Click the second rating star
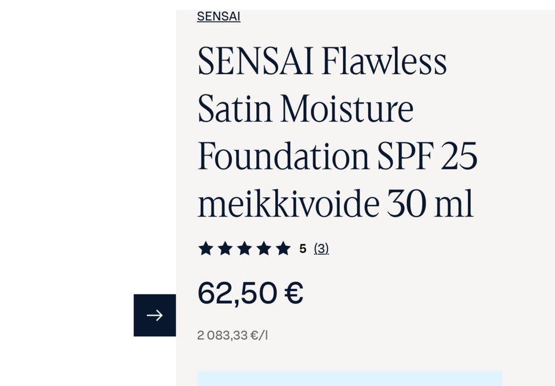555x386 pixels. (x=225, y=248)
